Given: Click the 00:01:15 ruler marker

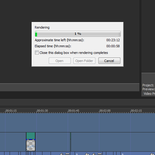Looking at the screenshot, I should coord(11,111).
